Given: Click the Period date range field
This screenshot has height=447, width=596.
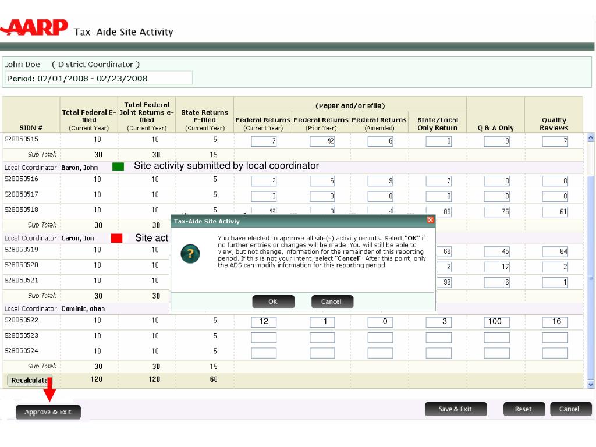Looking at the screenshot, I should [98, 79].
